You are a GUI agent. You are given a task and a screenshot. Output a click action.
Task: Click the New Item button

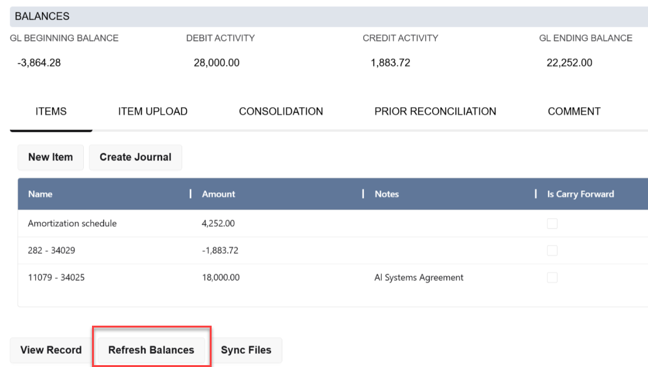pos(51,157)
